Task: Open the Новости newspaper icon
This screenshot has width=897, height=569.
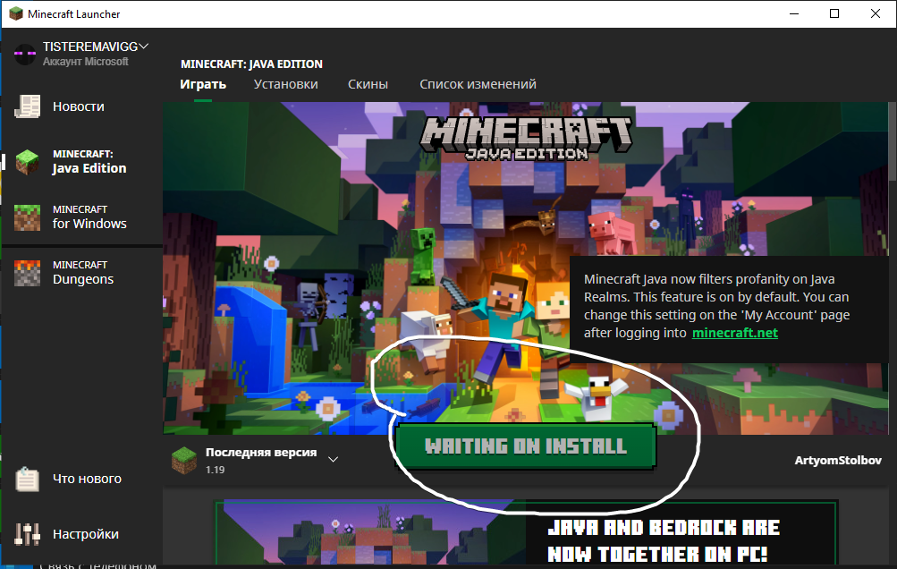Action: pyautogui.click(x=27, y=106)
